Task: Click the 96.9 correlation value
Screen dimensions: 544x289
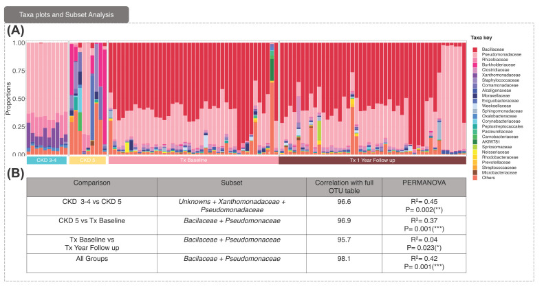Action: (x=344, y=221)
